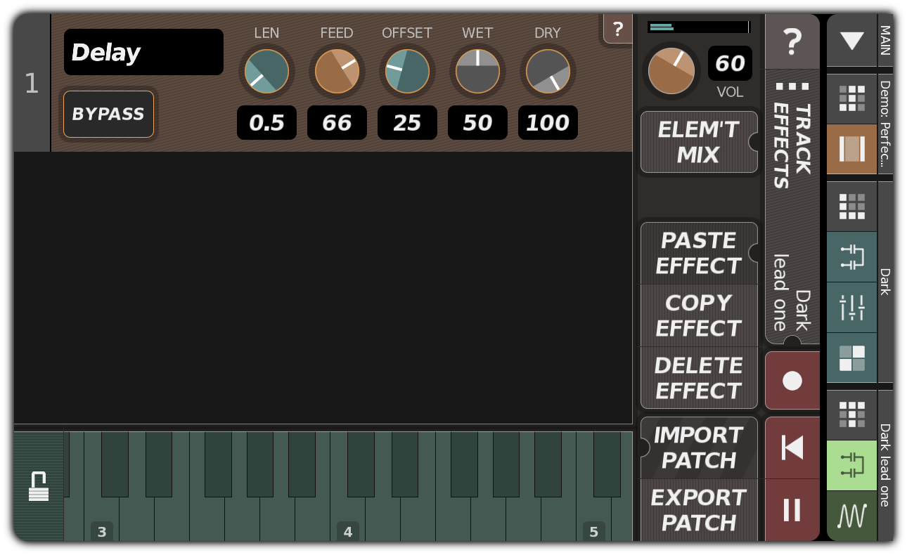The image size is (907, 555).
Task: Start recording with the red record button
Action: coord(792,380)
